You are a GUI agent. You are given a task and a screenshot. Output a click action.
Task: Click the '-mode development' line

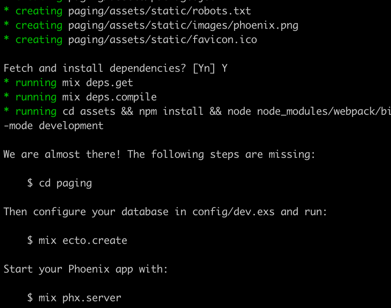click(x=54, y=126)
